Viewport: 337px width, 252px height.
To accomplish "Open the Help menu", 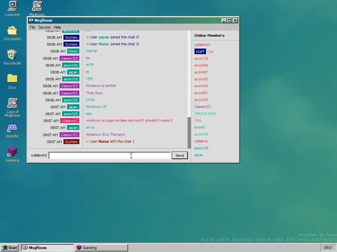I will coord(57,27).
